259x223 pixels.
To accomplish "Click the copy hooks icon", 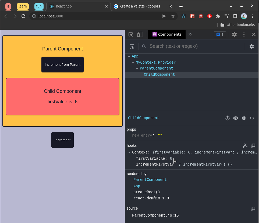I will click(x=253, y=146).
